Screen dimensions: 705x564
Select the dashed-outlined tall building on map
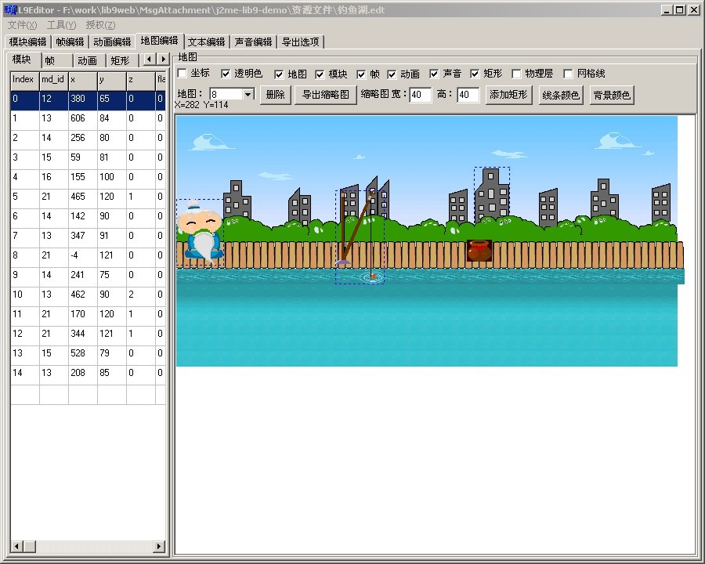(491, 196)
